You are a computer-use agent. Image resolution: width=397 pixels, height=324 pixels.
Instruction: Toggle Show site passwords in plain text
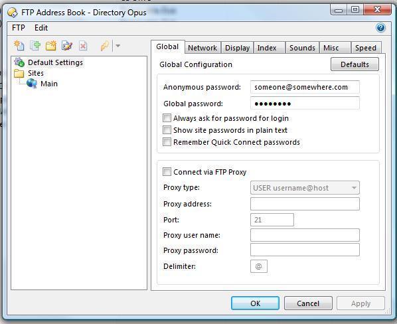click(167, 130)
